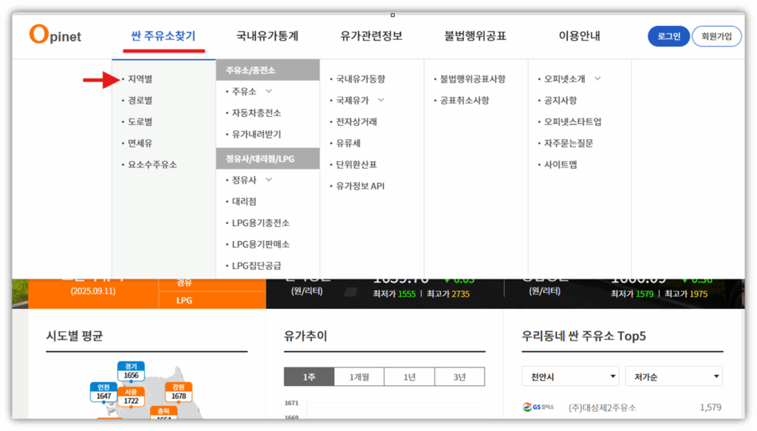Select 요소수주유소 submenu item
This screenshot has width=757, height=431.
[152, 165]
